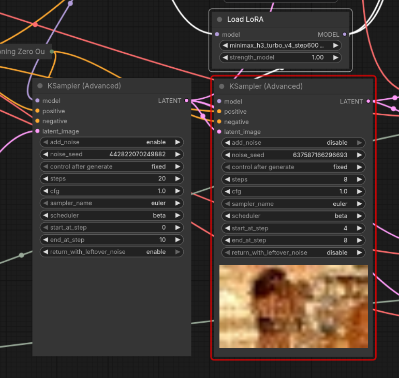The image size is (399, 378).
Task: Collapse the left KSampler (Advanced) node dot
Action: pos(40,86)
